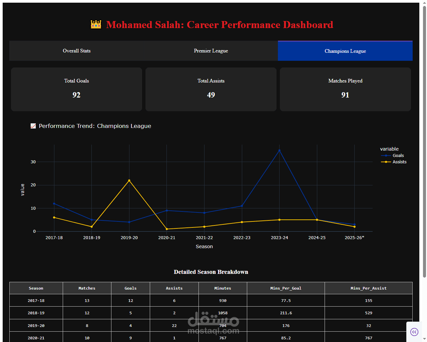Click the Assists data point at 2020-21
The width and height of the screenshot is (427, 342).
pos(167,229)
